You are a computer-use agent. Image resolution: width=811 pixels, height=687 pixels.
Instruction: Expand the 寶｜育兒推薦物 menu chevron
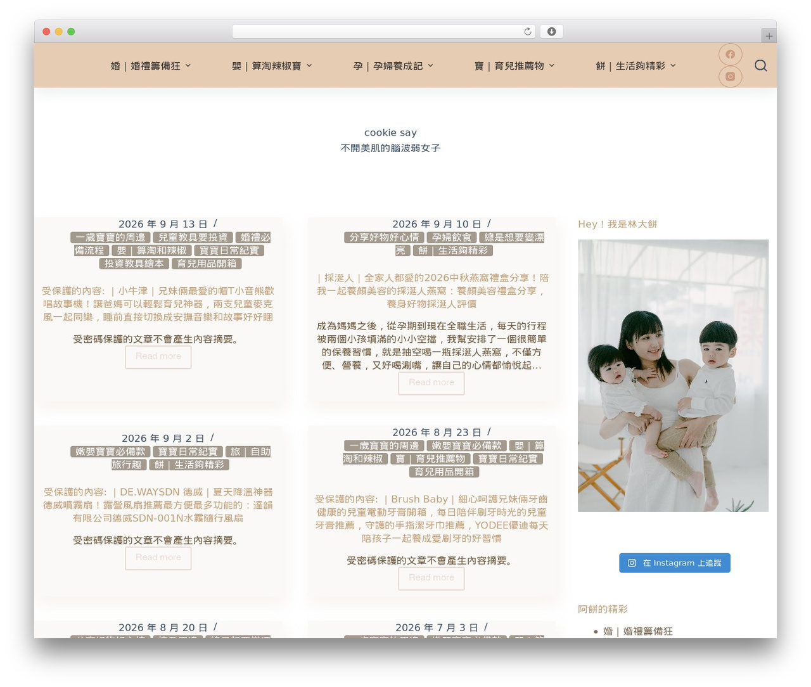552,66
